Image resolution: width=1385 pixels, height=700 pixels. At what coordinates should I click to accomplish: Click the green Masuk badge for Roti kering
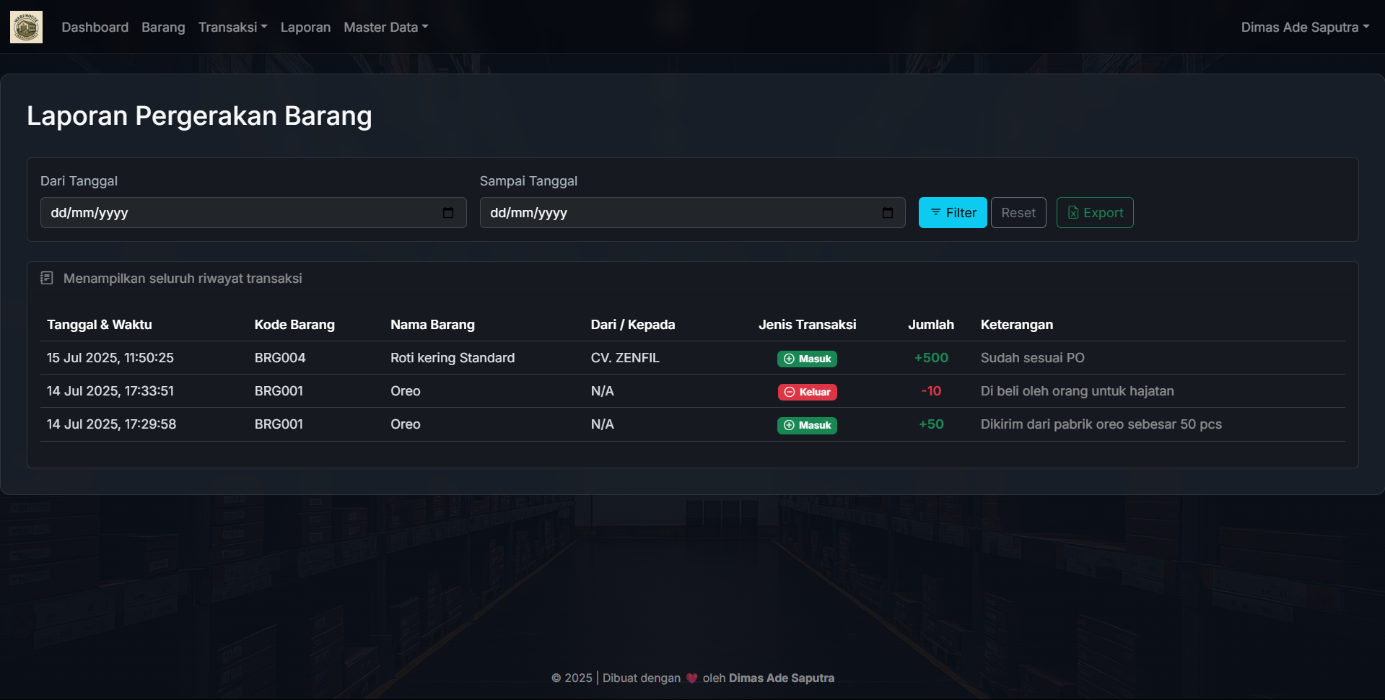[807, 359]
